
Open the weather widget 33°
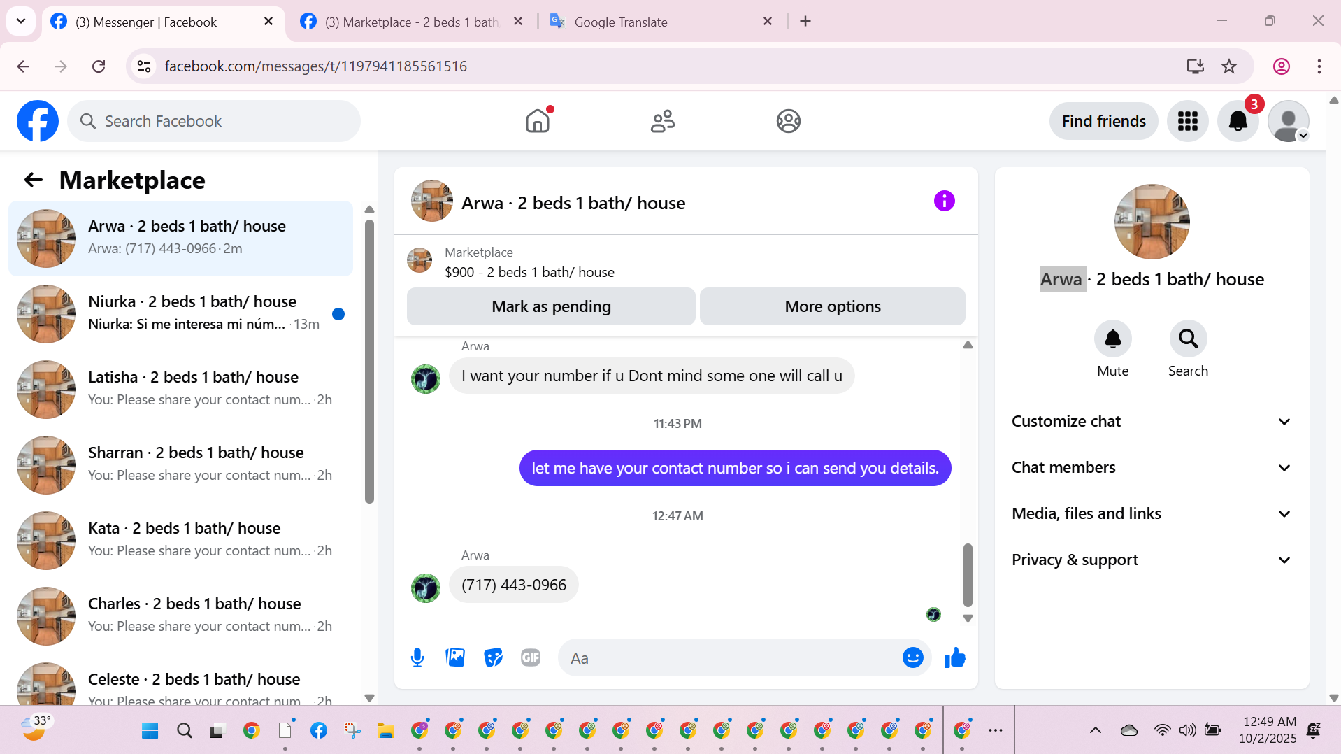point(35,729)
